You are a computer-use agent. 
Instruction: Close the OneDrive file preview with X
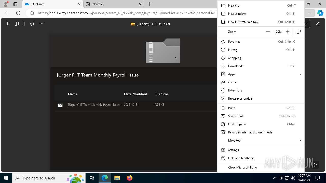coord(317,24)
